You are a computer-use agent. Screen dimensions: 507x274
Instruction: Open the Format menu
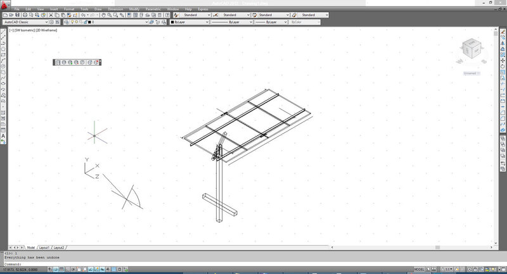[x=69, y=9]
